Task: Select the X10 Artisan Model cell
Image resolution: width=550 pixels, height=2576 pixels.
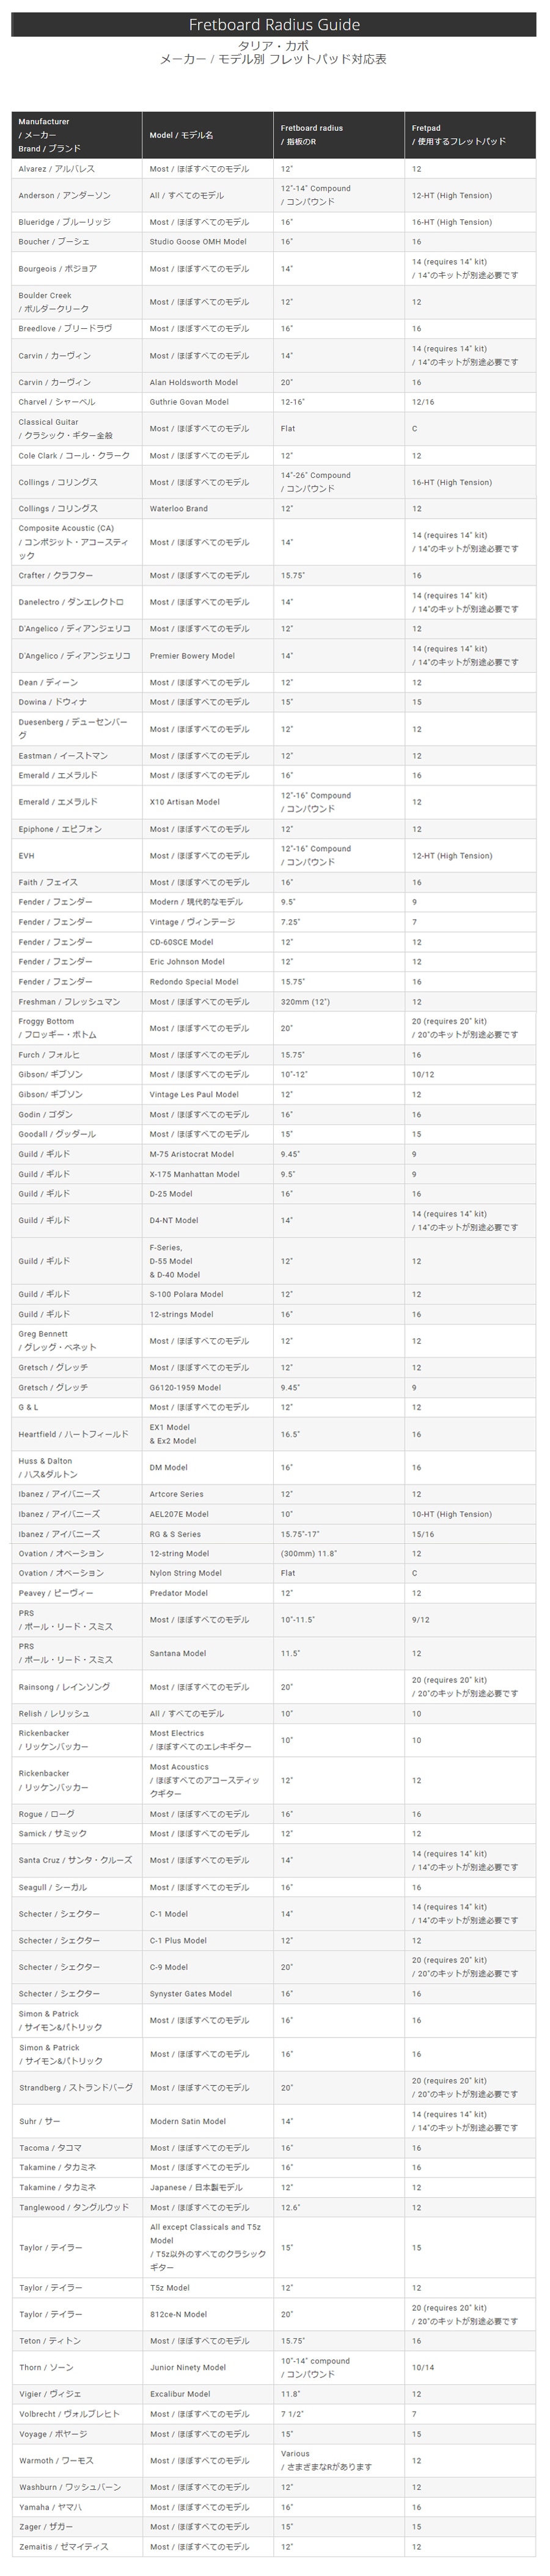Action: (207, 802)
